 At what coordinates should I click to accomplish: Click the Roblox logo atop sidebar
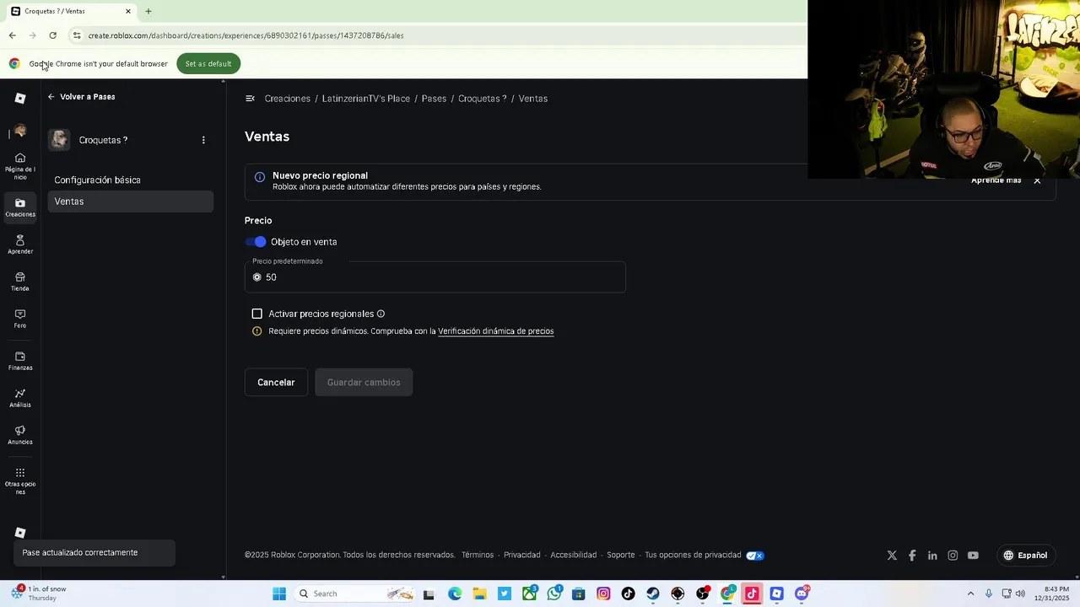coord(20,99)
